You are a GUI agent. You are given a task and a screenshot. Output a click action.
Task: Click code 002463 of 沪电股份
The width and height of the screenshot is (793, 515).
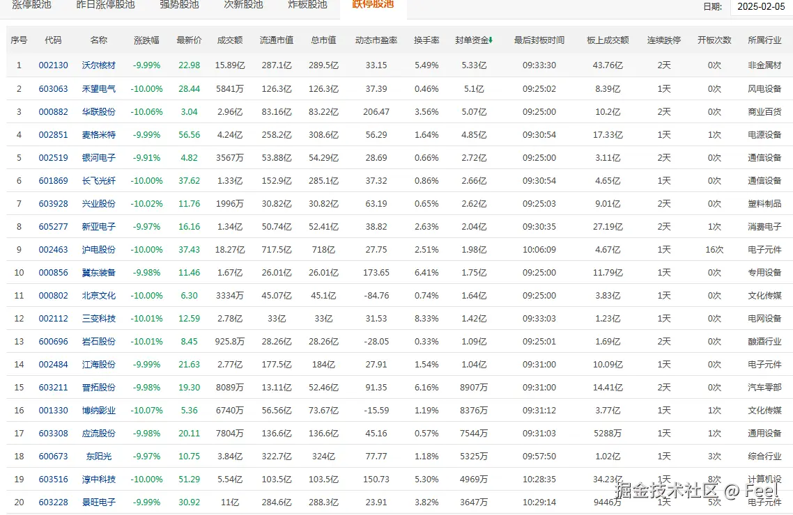54,249
